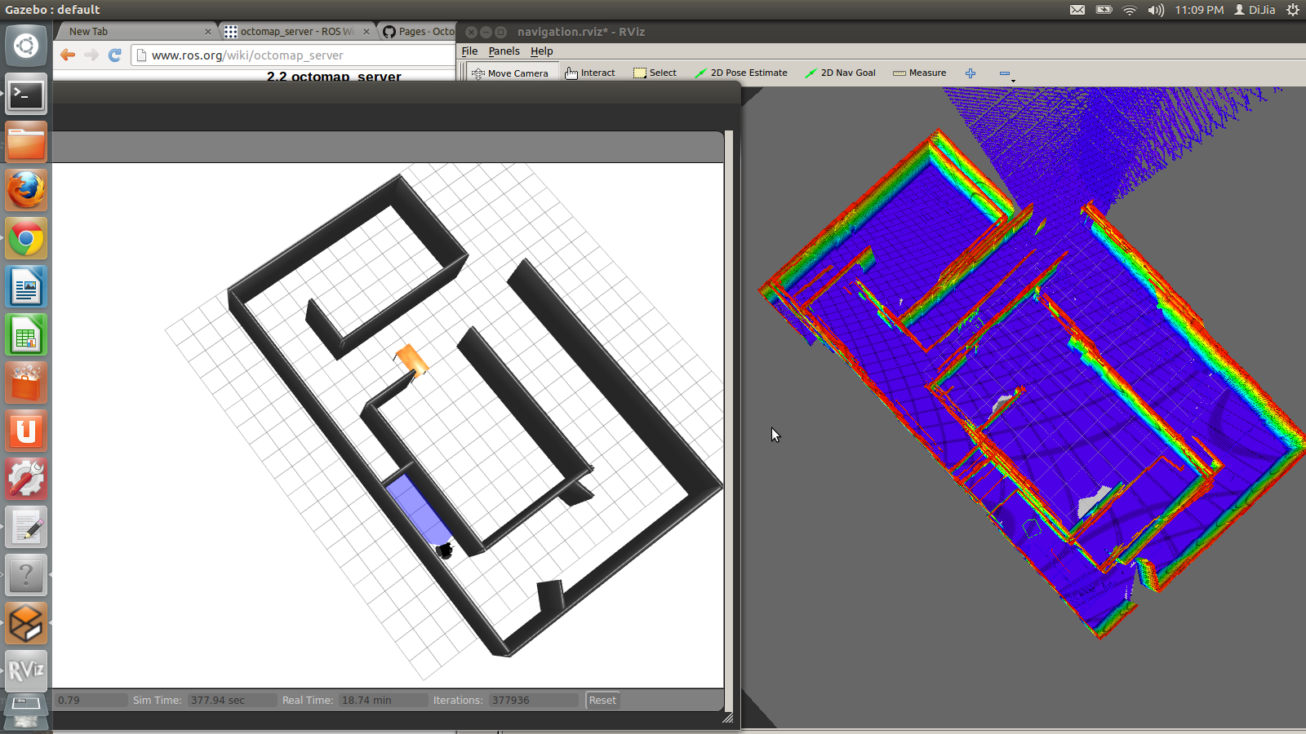
Task: Launch Firefox from the launcher
Action: 26,191
